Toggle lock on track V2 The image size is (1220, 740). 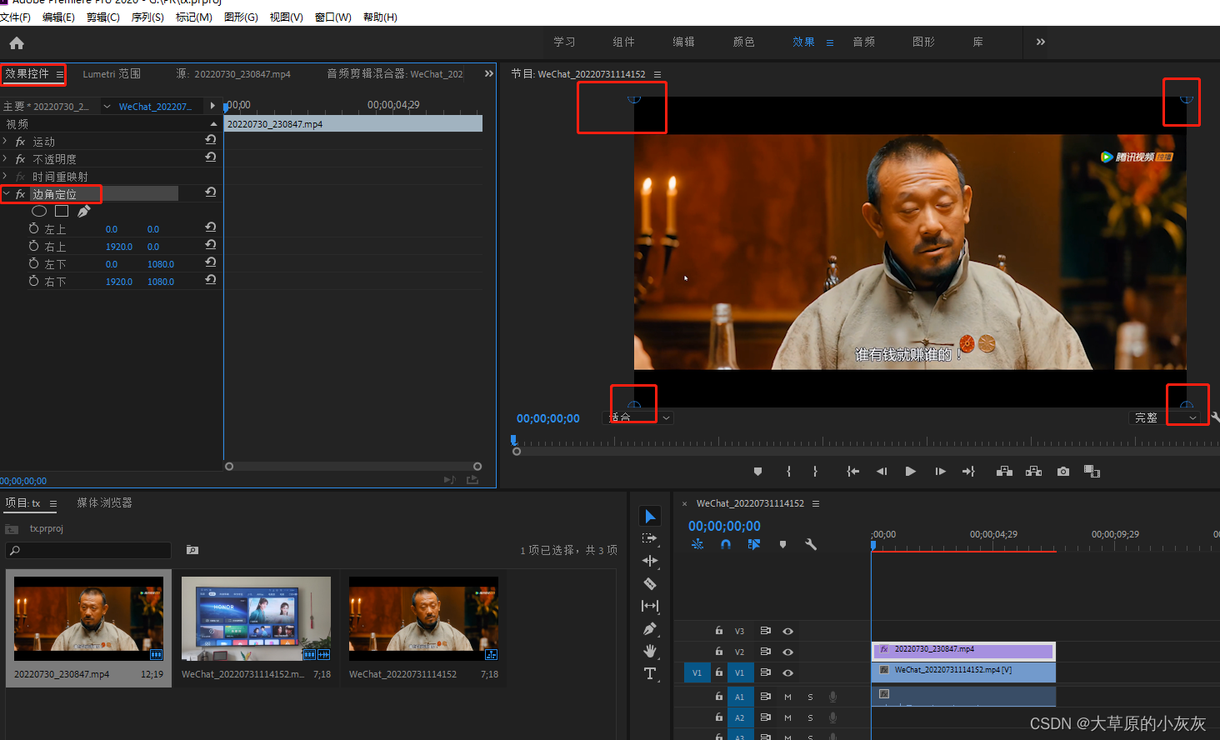719,652
